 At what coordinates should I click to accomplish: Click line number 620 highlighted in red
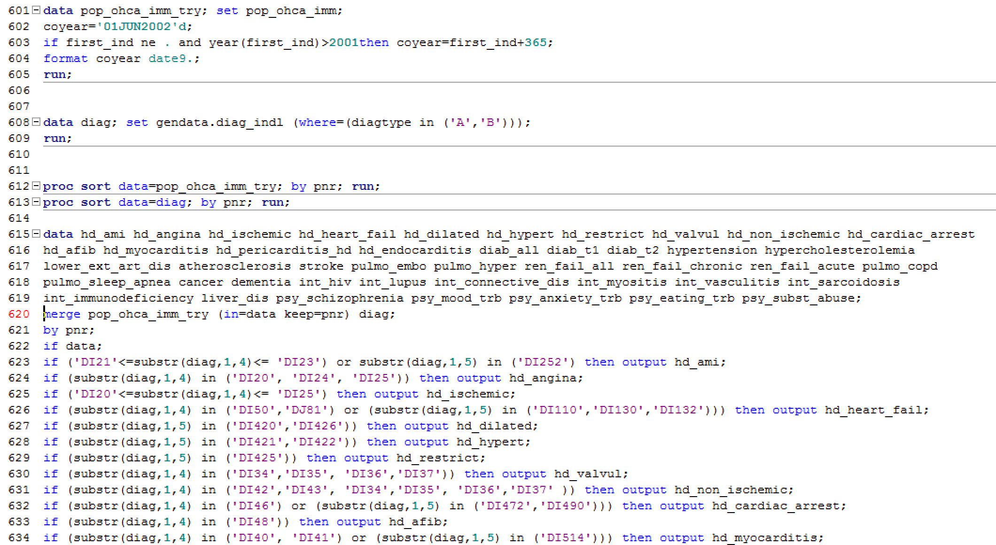coord(19,314)
